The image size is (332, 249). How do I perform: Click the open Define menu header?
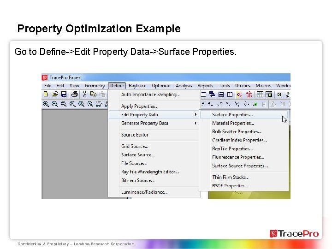point(117,86)
